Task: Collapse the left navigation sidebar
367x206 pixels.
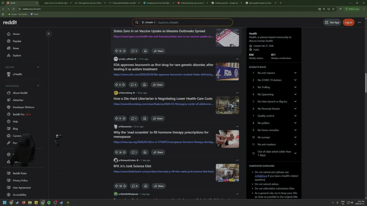Action: pos(48,34)
